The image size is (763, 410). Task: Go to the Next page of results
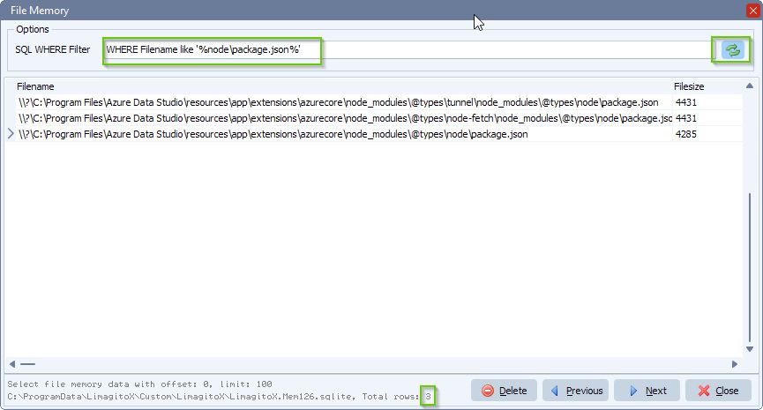(647, 391)
